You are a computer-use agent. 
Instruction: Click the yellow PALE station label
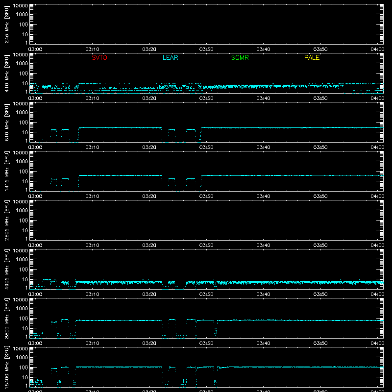point(312,57)
